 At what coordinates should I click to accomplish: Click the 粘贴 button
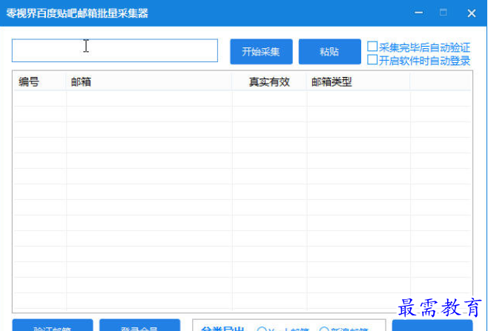[329, 52]
